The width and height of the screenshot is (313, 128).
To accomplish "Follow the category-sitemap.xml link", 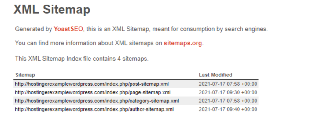I will (x=97, y=101).
